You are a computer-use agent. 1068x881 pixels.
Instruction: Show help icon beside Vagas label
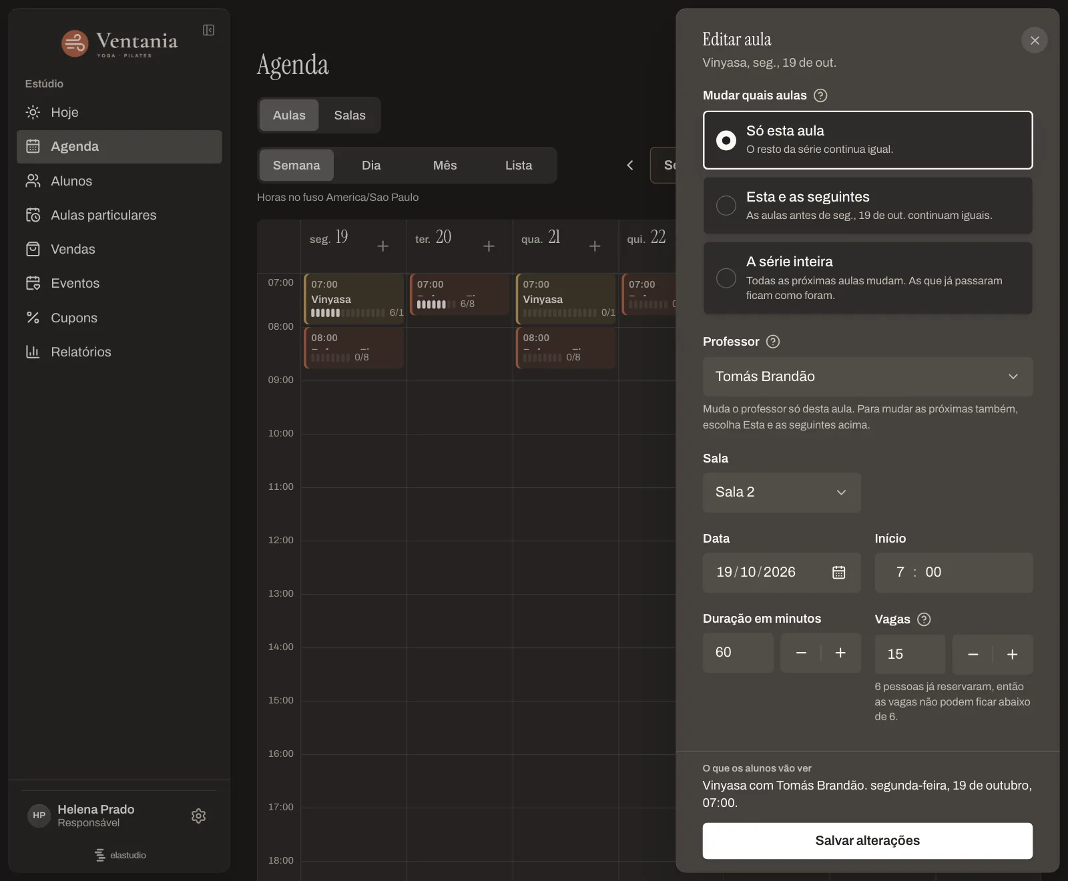point(924,619)
